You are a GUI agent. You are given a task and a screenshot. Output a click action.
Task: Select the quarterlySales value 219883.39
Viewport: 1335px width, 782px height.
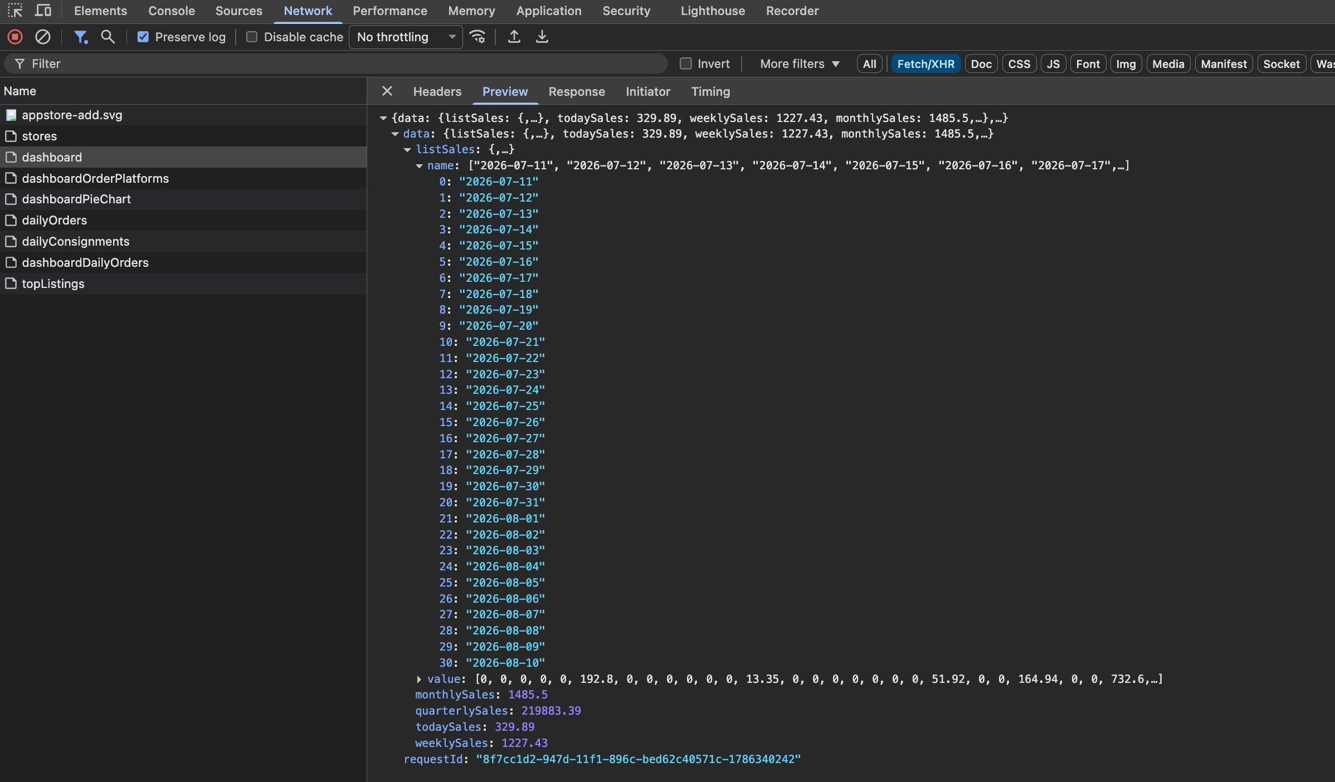[551, 711]
